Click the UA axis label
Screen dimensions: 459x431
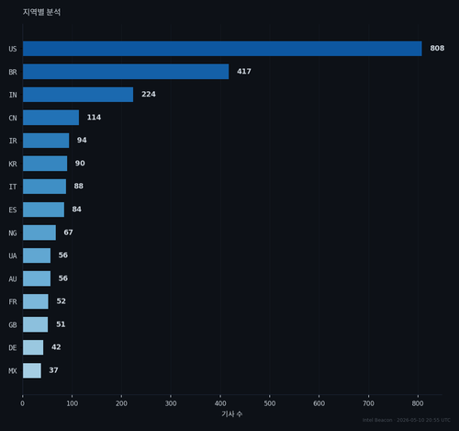[x=13, y=255]
